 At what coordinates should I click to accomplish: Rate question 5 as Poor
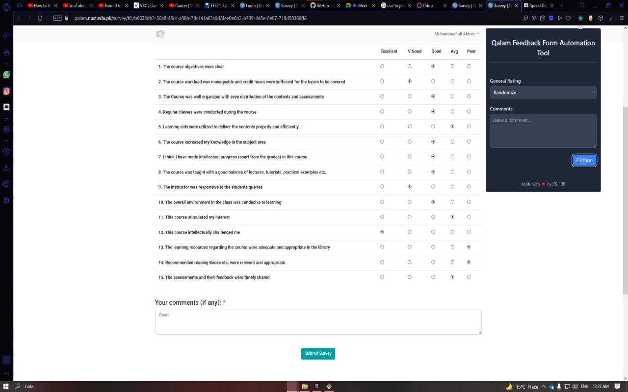469,126
